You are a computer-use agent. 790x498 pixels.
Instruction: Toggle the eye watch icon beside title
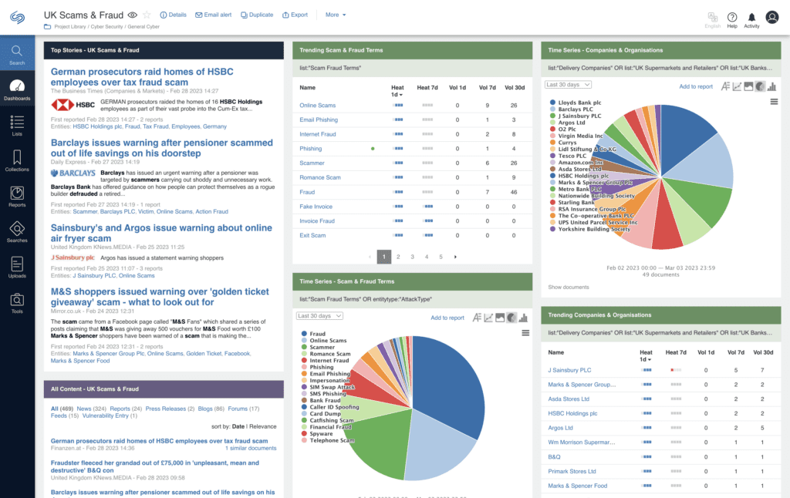[x=133, y=15]
